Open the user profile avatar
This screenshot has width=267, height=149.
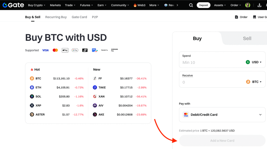[248, 5]
